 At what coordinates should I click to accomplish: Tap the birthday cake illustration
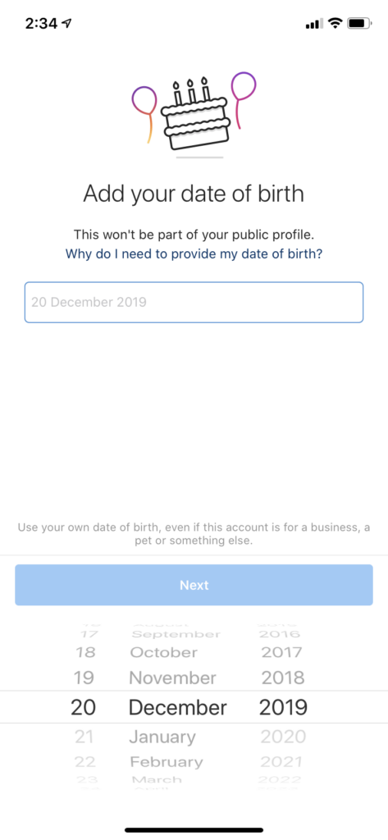196,113
